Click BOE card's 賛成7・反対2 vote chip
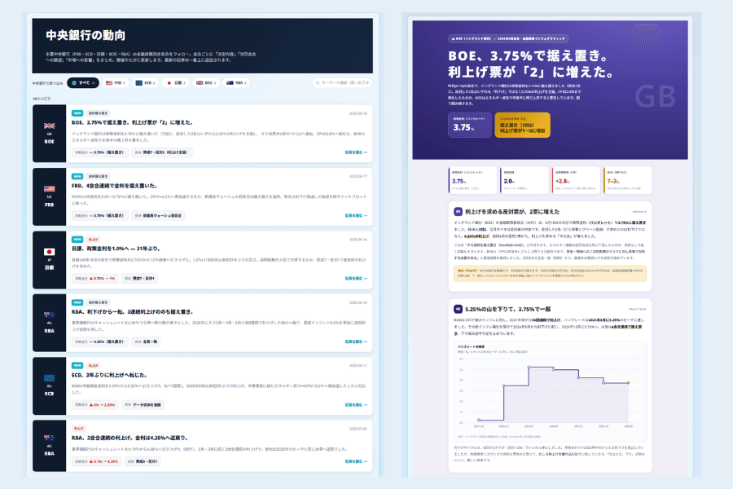The image size is (733, 489). click(x=162, y=152)
